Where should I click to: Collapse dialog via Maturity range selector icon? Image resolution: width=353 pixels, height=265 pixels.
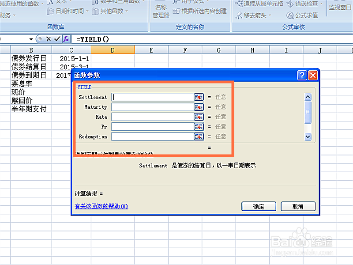pos(199,107)
